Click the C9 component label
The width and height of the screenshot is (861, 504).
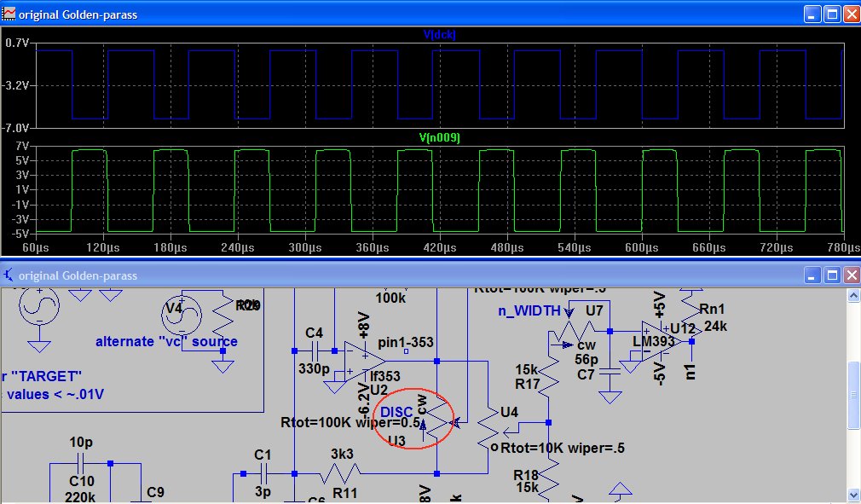(x=155, y=492)
